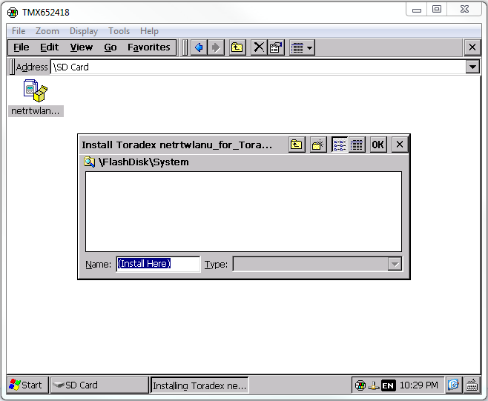Show the desktop with taskbar icon
Viewport: 488px width, 401px height.
point(453,385)
